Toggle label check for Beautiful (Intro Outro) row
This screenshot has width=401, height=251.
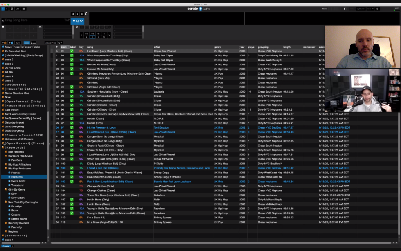(72, 177)
